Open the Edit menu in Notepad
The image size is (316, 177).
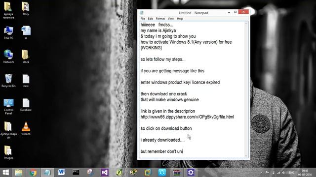pyautogui.click(x=150, y=19)
